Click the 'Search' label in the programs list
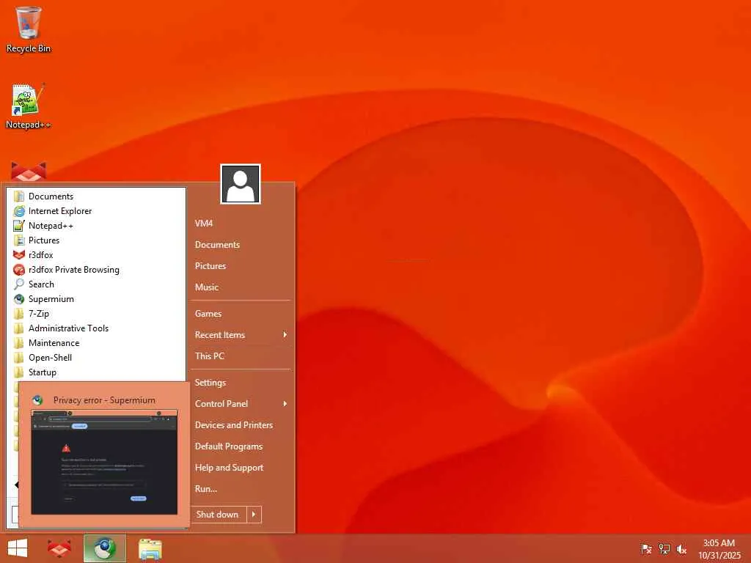The image size is (751, 563). pos(41,284)
